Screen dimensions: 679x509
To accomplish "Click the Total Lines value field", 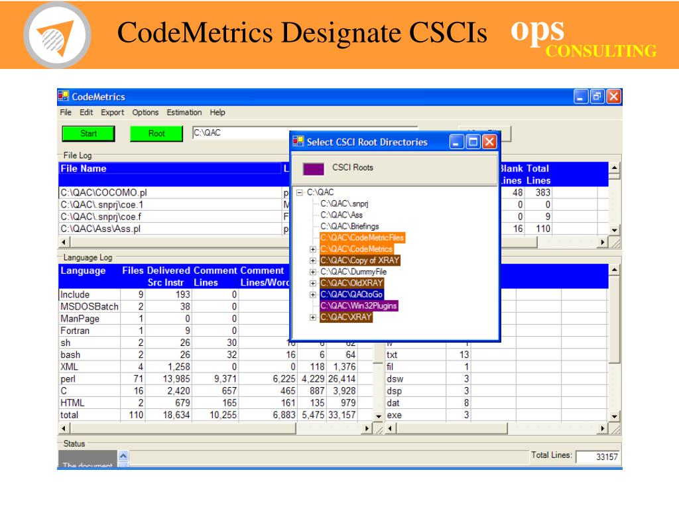I will (597, 457).
